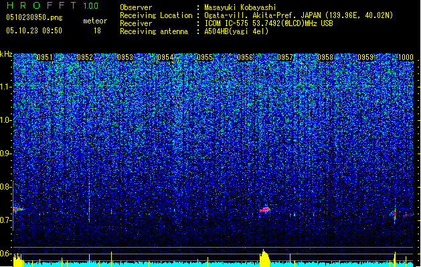Click the 0.9 frequency axis label
This screenshot has height=267, width=421.
click(x=5, y=154)
